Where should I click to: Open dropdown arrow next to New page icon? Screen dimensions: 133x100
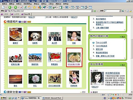[6, 7]
